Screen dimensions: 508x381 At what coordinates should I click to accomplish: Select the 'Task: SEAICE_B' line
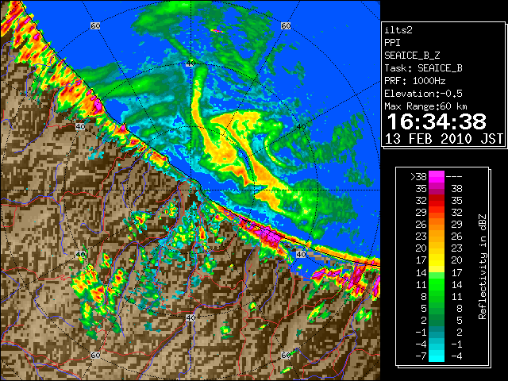pos(423,68)
